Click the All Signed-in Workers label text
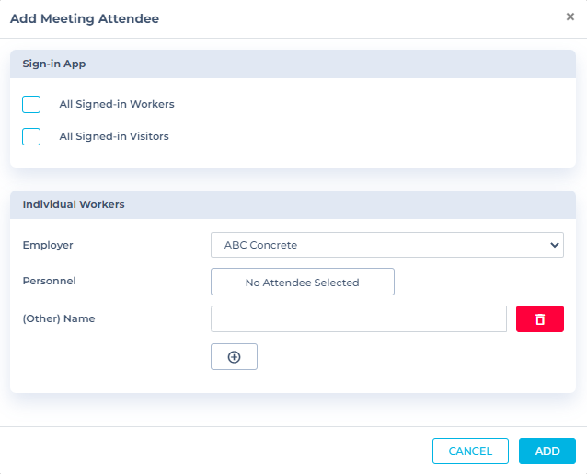Viewport: 587px width, 474px height. click(117, 104)
